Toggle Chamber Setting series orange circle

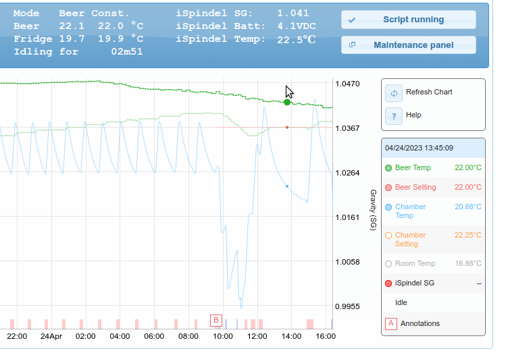[388, 236]
